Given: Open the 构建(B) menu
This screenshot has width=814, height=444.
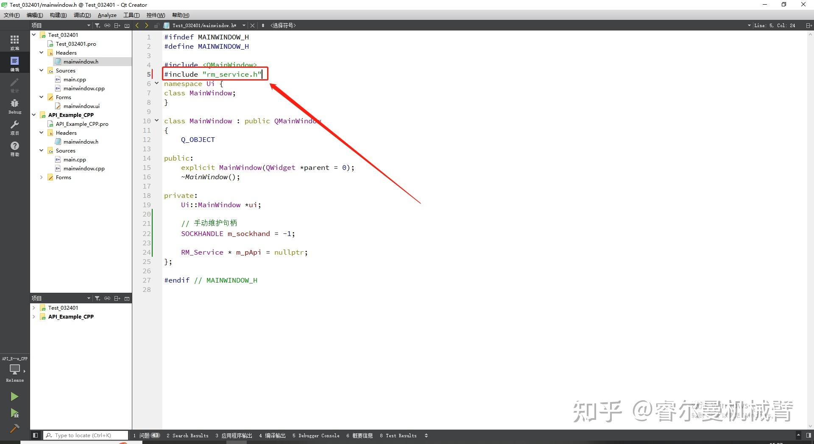Looking at the screenshot, I should (x=58, y=15).
